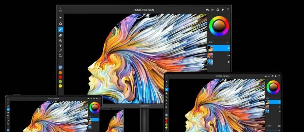Open the gear tool in the large monitor's left toolbar

tap(60, 24)
